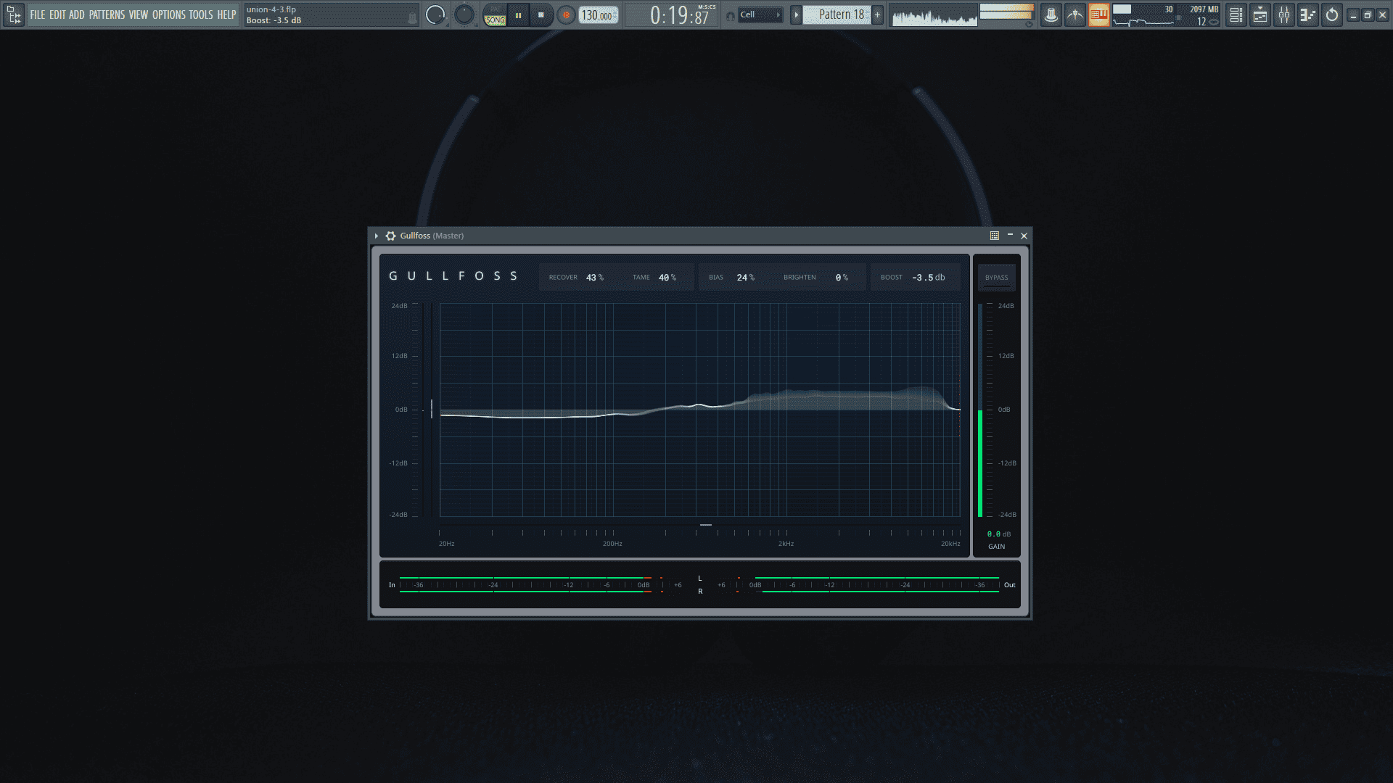The height and width of the screenshot is (783, 1393).
Task: Click the 0.0 dB gain value
Action: (x=999, y=534)
